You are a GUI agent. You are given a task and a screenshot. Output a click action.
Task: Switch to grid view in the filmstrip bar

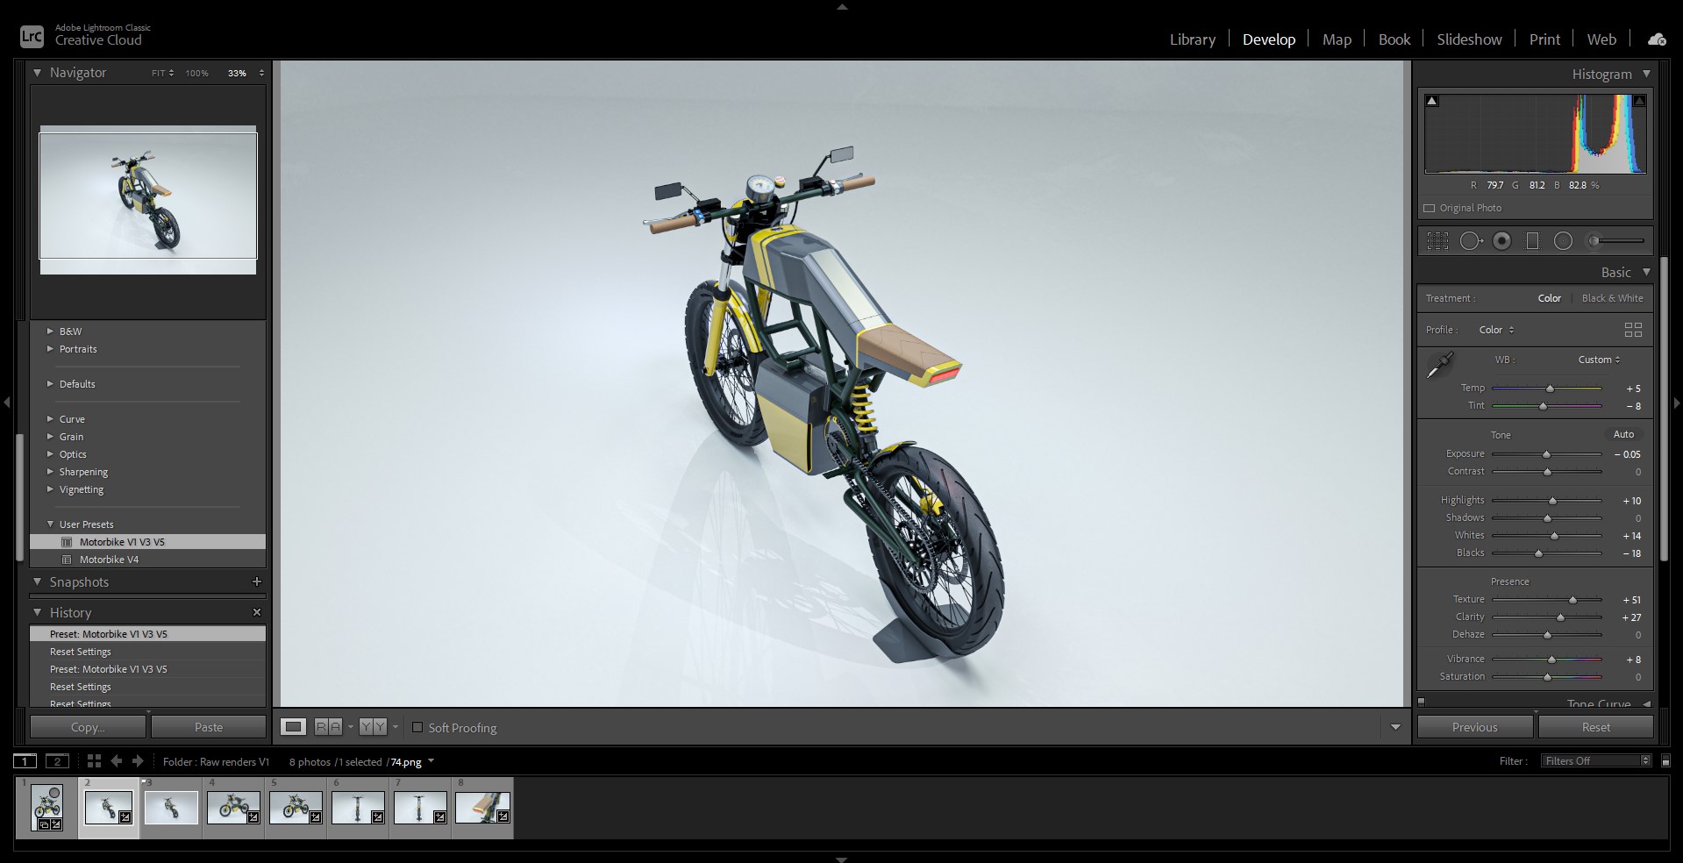(x=94, y=761)
